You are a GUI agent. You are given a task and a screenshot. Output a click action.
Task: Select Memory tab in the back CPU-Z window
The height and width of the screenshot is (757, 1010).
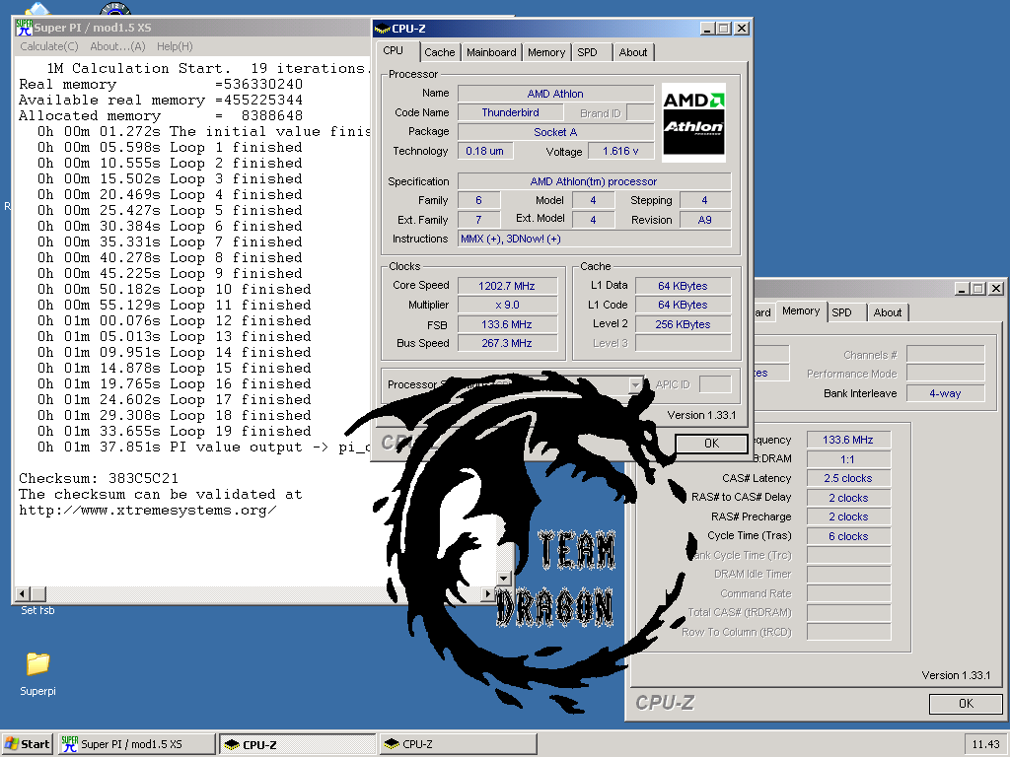tap(801, 310)
